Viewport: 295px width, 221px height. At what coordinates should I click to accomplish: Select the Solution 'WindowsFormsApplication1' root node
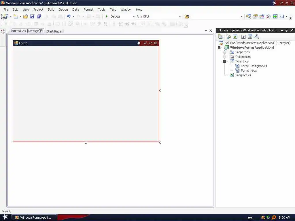coord(257,43)
